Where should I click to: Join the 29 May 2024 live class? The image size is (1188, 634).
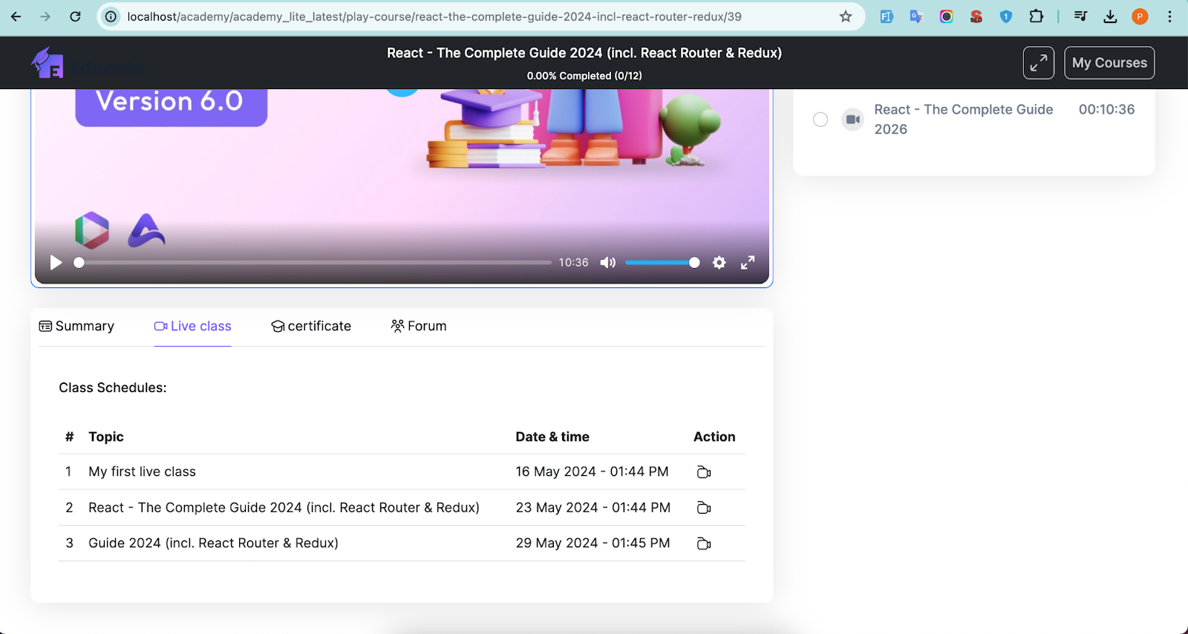704,543
